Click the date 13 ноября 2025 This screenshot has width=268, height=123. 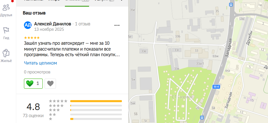pyautogui.click(x=49, y=29)
